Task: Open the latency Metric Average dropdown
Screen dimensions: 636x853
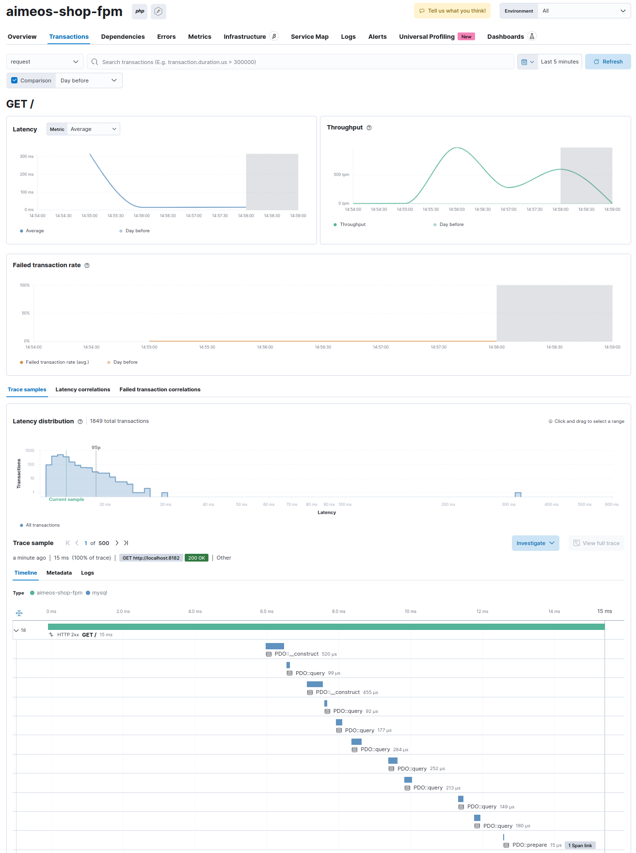Action: [x=93, y=129]
